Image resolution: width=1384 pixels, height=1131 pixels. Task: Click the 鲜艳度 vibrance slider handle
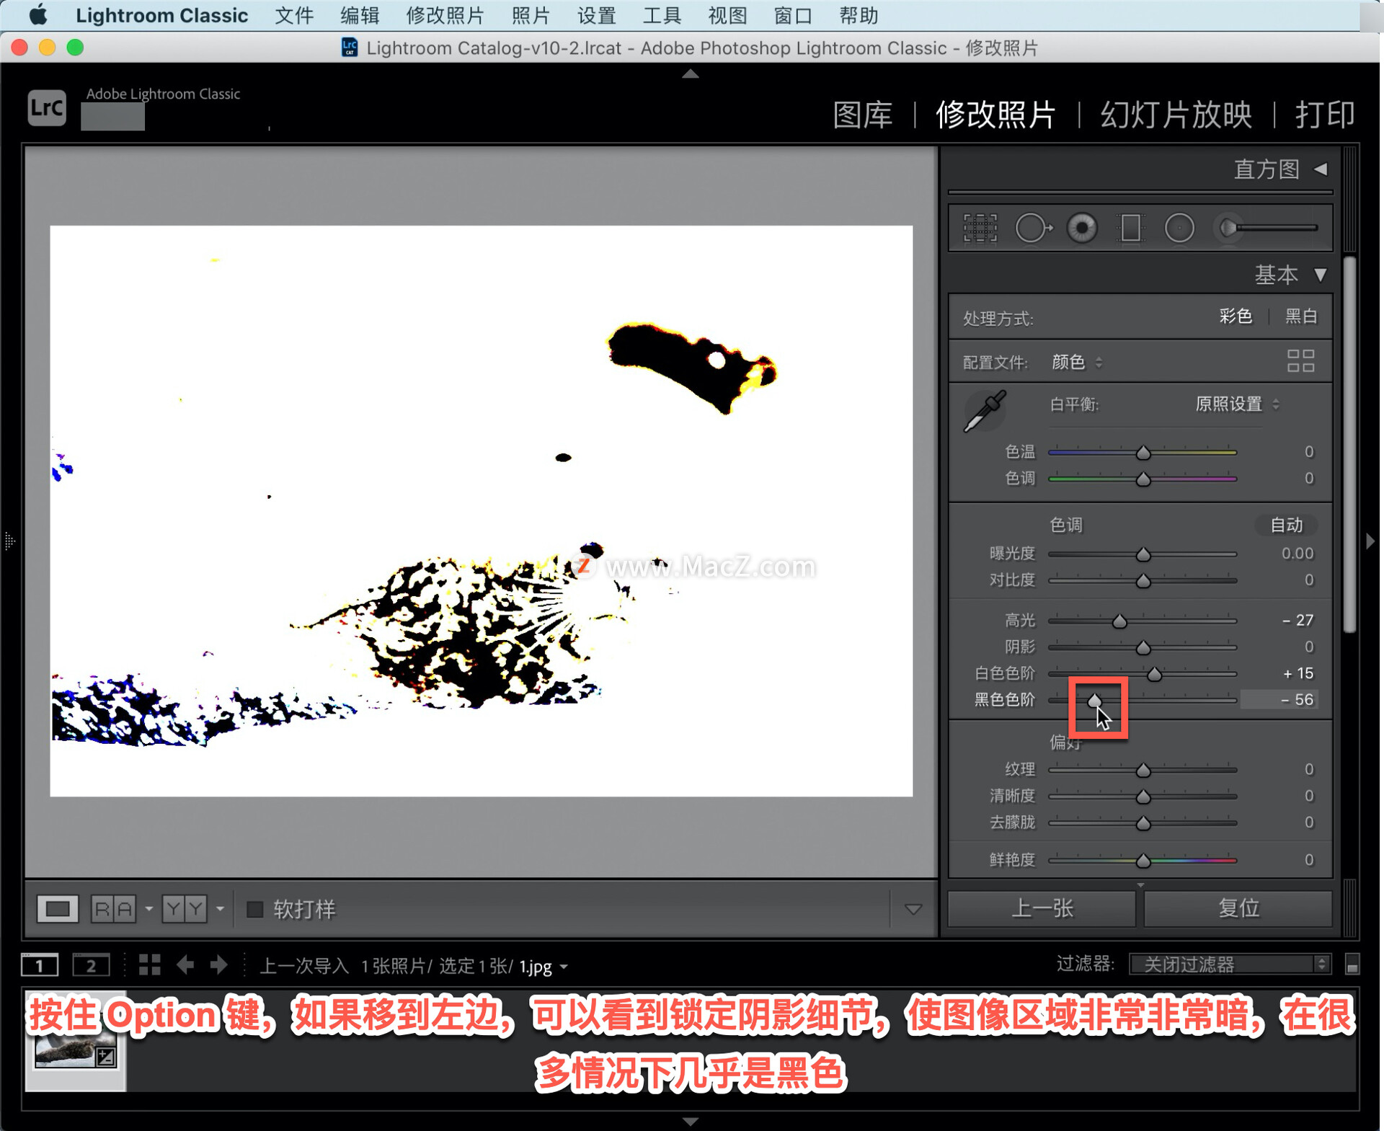tap(1145, 861)
